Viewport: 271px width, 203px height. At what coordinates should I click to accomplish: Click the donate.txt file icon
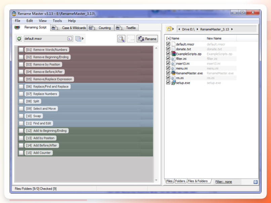coord(173,49)
